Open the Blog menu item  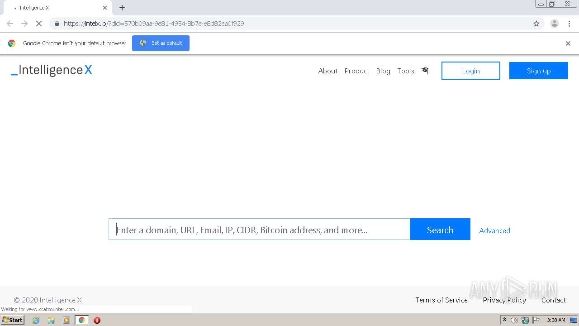tap(383, 71)
